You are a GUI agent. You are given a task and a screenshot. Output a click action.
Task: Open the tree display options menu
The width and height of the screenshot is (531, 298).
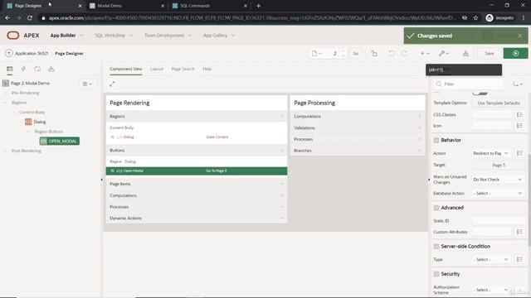click(x=87, y=84)
